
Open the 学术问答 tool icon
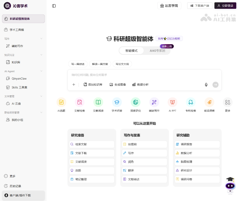click(117, 102)
